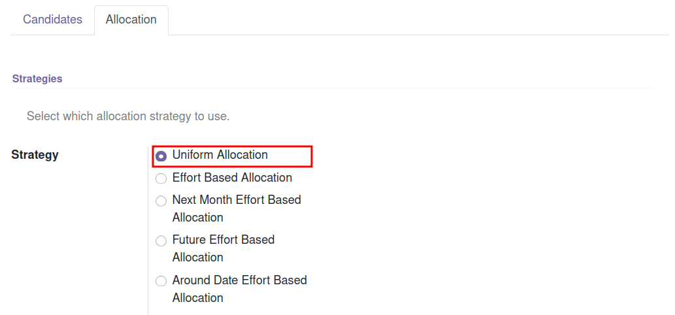Click the empty tab bar right of Allocation
The width and height of the screenshot is (675, 315).
(x=418, y=20)
